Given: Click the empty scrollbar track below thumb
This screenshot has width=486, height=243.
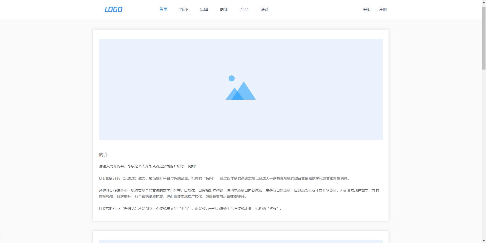Looking at the screenshot, I should (x=484, y=152).
